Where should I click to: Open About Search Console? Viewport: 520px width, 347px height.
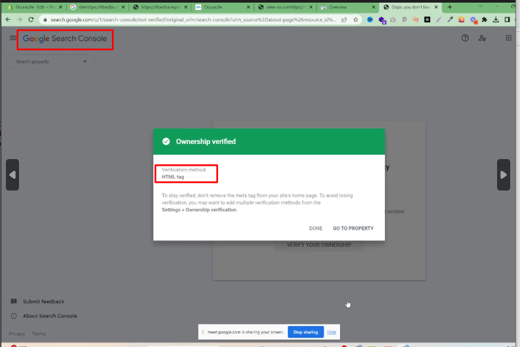point(50,316)
